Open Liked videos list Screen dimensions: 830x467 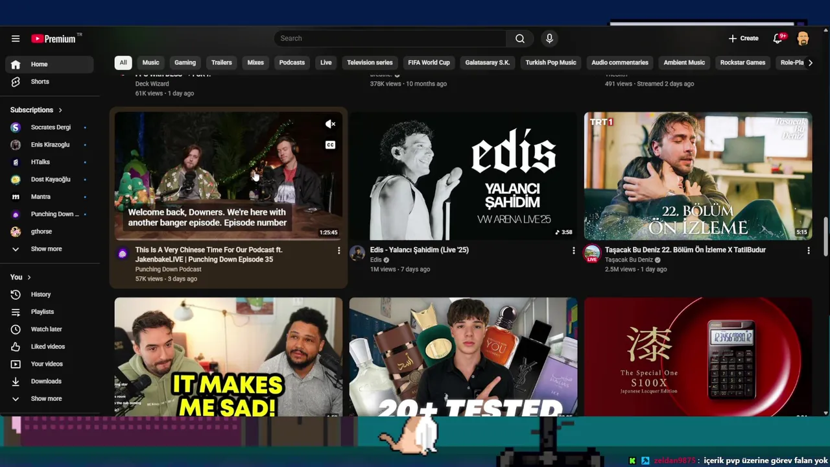[49, 346]
